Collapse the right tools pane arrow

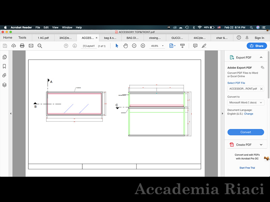coord(222,113)
